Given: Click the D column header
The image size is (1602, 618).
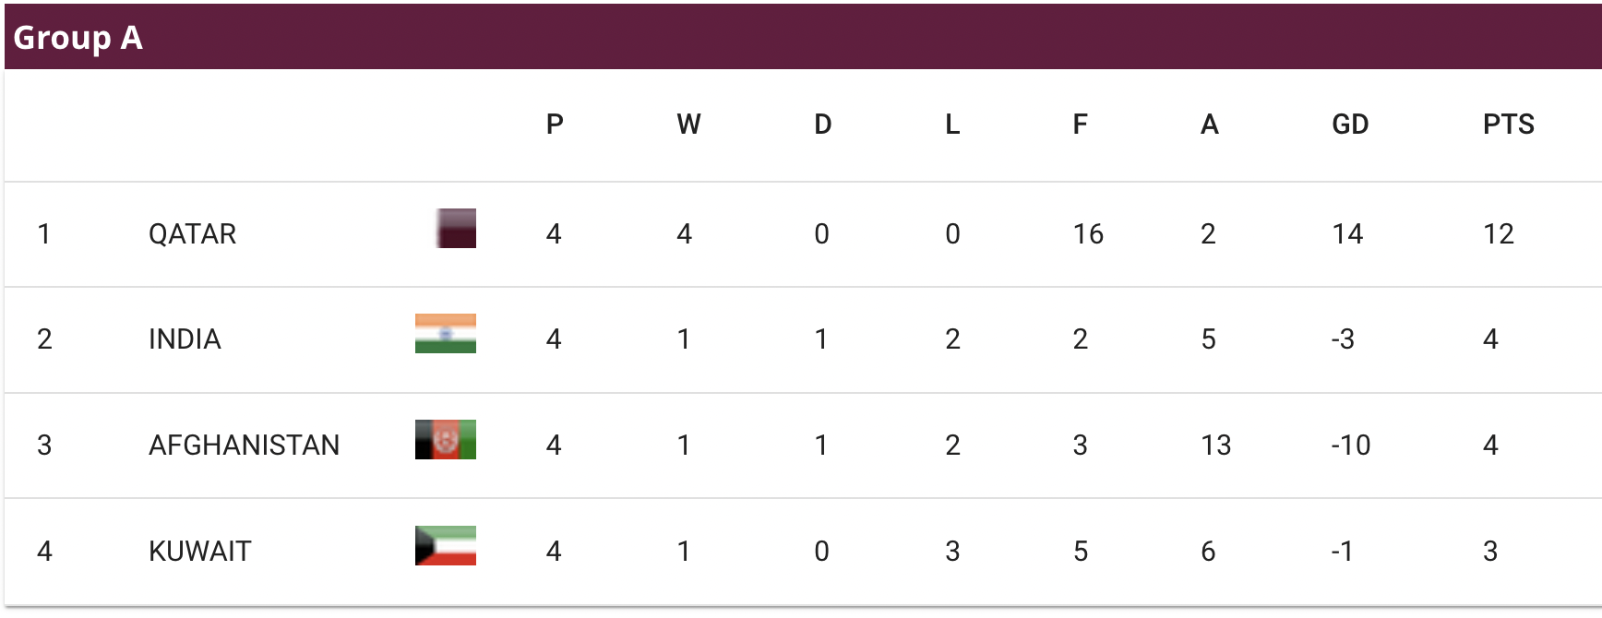Looking at the screenshot, I should coord(823,125).
